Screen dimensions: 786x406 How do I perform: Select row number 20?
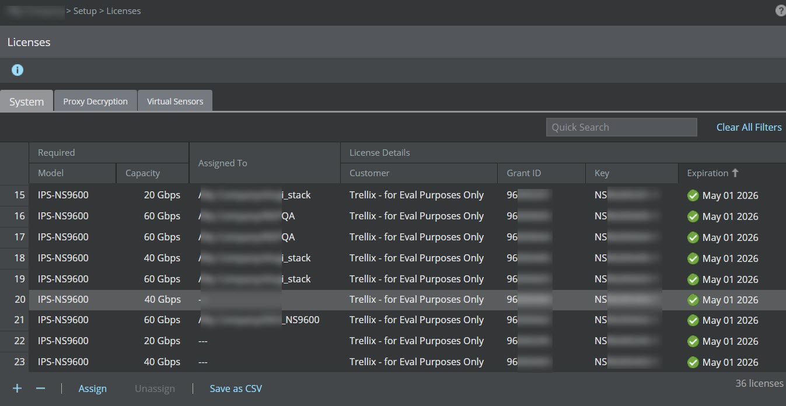[19, 299]
